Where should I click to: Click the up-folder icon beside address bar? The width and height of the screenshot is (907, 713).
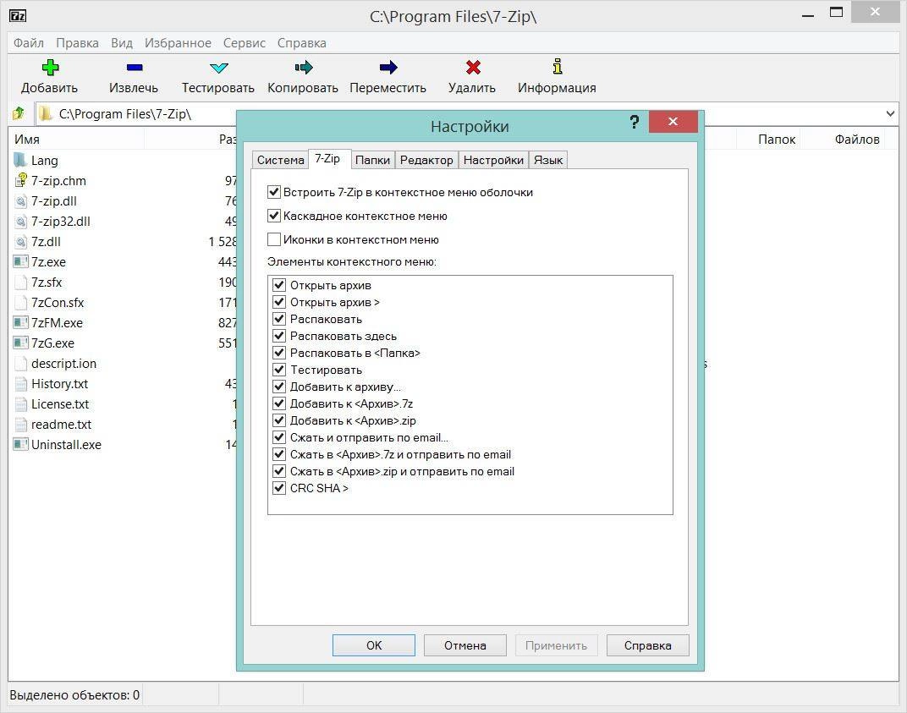[19, 113]
